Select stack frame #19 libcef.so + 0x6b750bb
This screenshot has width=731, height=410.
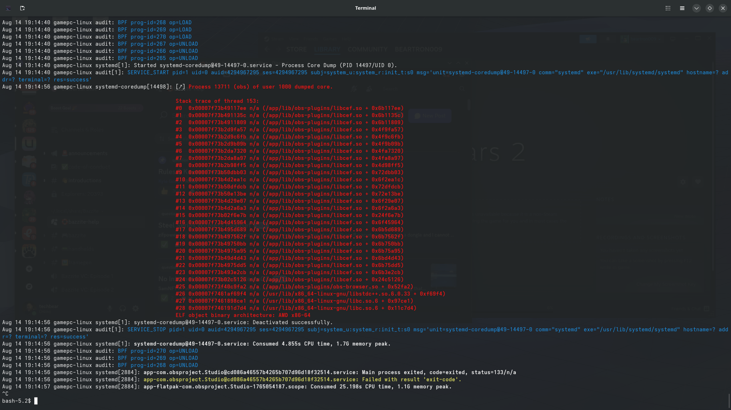(x=289, y=244)
